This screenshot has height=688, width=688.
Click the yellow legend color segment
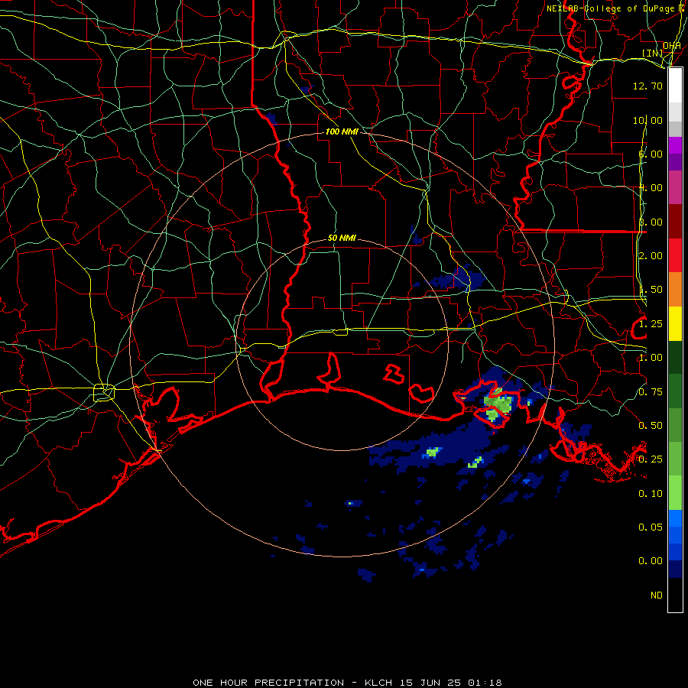pos(675,323)
